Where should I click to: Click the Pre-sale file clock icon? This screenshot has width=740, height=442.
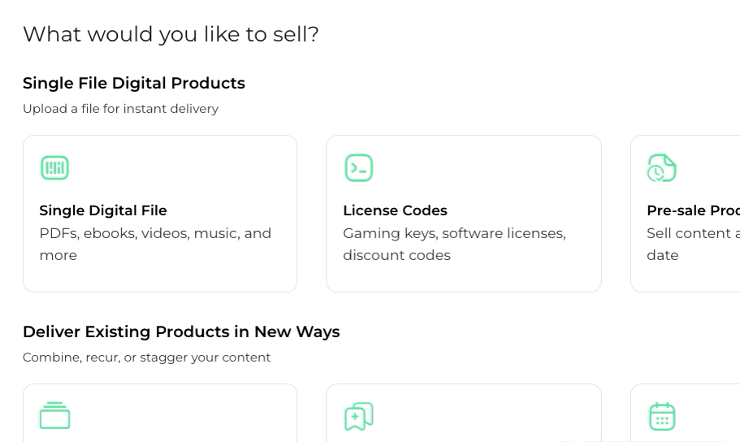(x=661, y=168)
